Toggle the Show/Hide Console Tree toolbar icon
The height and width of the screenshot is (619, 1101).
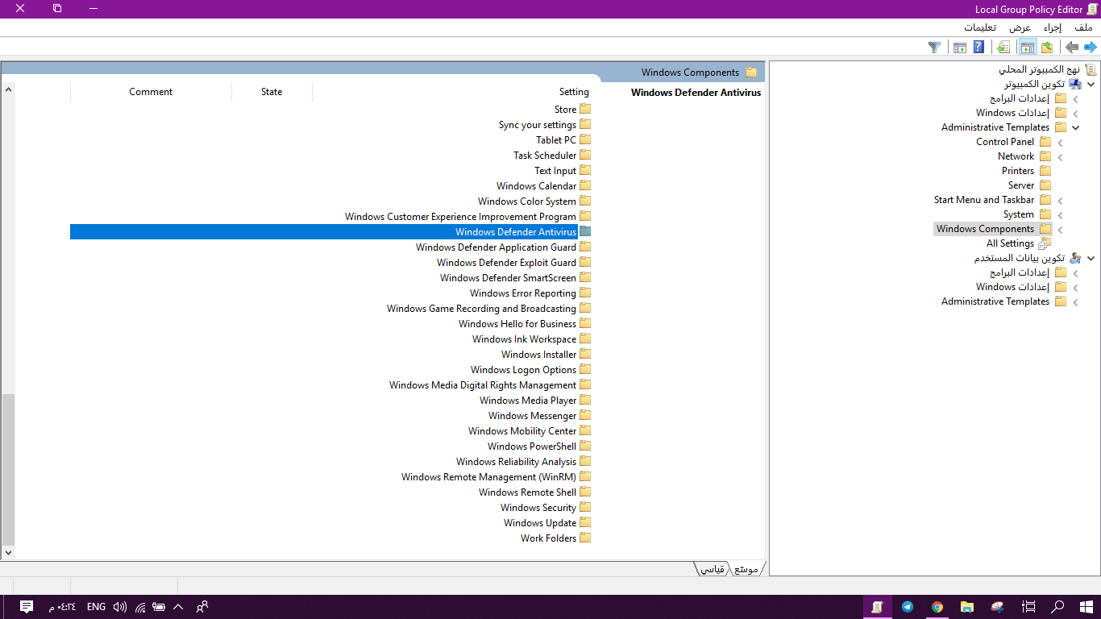pyautogui.click(x=1027, y=48)
